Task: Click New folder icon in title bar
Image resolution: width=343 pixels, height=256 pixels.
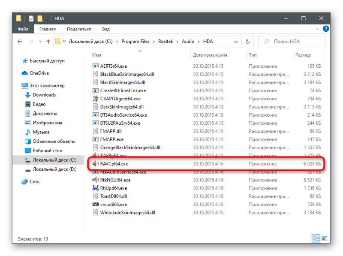Action: [40, 18]
